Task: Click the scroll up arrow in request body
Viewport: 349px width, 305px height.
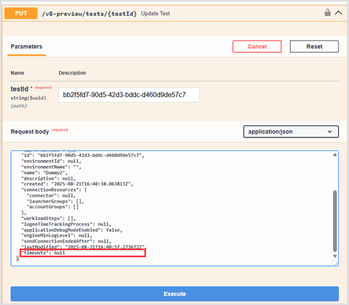Action: [335, 155]
